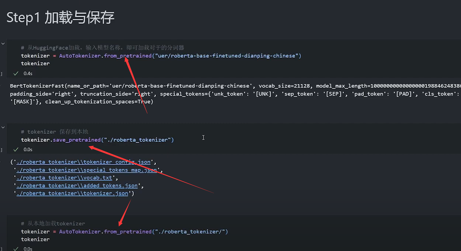Image resolution: width=461 pixels, height=251 pixels.
Task: Open the tokenizer.json file link
Action: click(72, 193)
